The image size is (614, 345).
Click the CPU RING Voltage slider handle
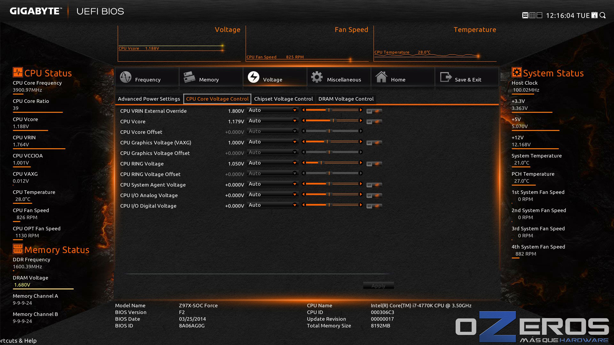pos(321,163)
